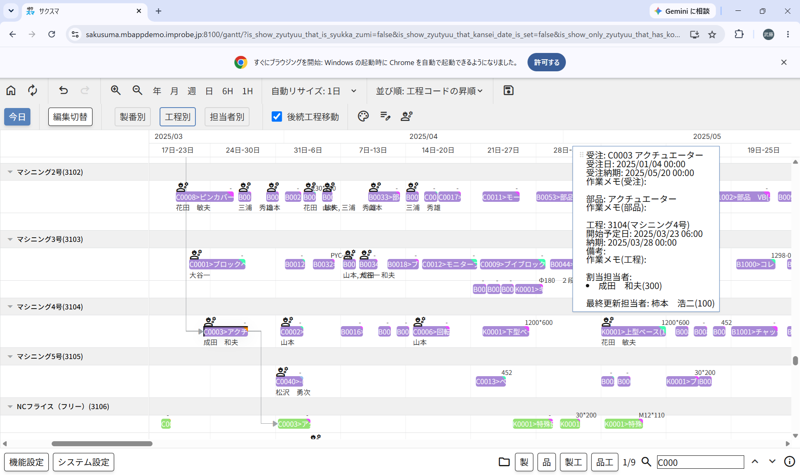The width and height of the screenshot is (800, 475).
Task: Toggle the 製番別 view button
Action: 132,117
